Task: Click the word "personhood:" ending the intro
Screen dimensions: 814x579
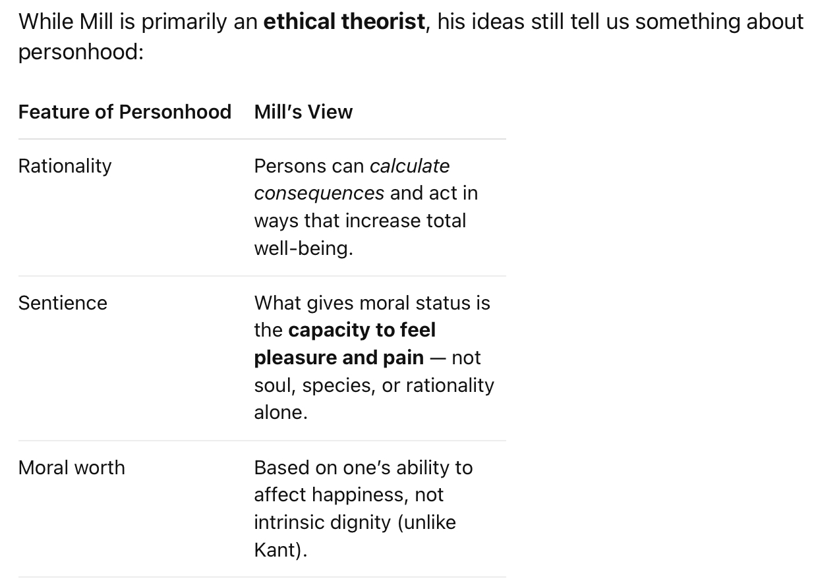Action: point(81,52)
